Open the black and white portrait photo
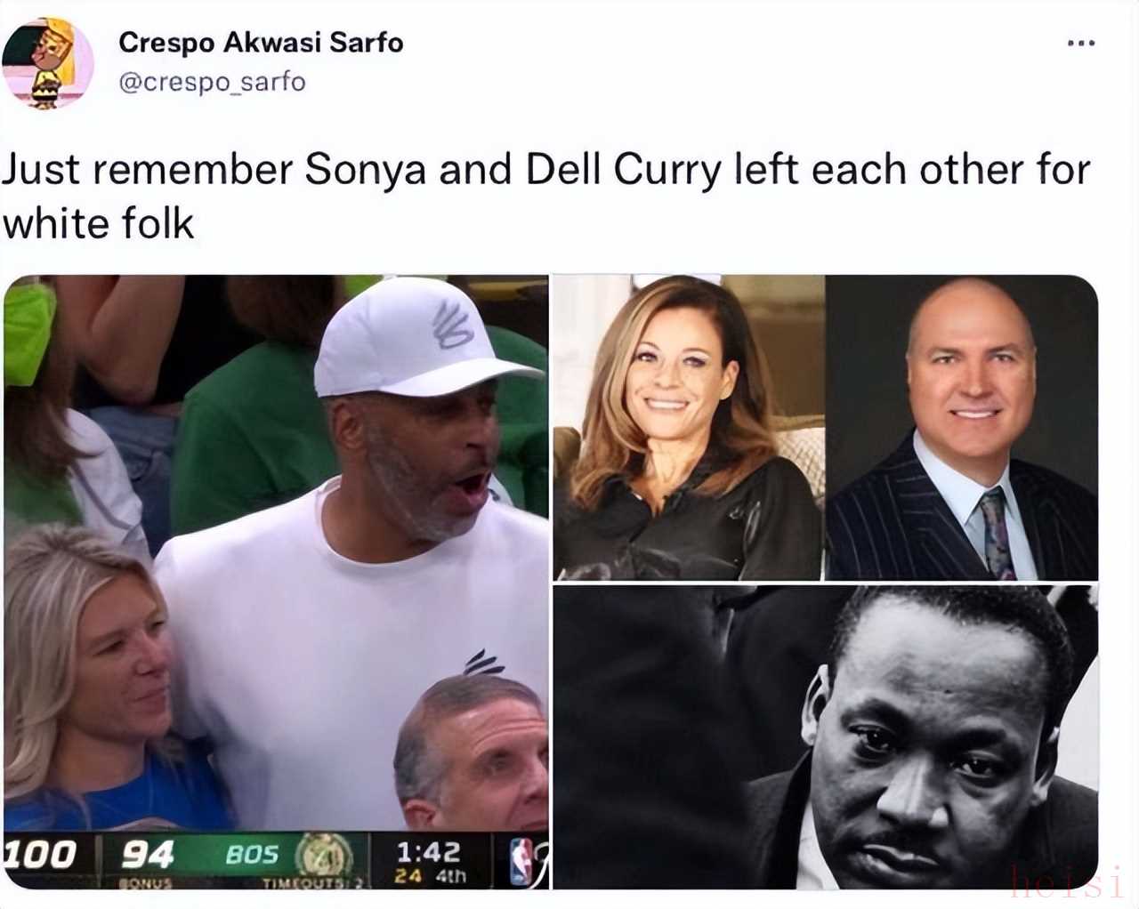 (826, 736)
